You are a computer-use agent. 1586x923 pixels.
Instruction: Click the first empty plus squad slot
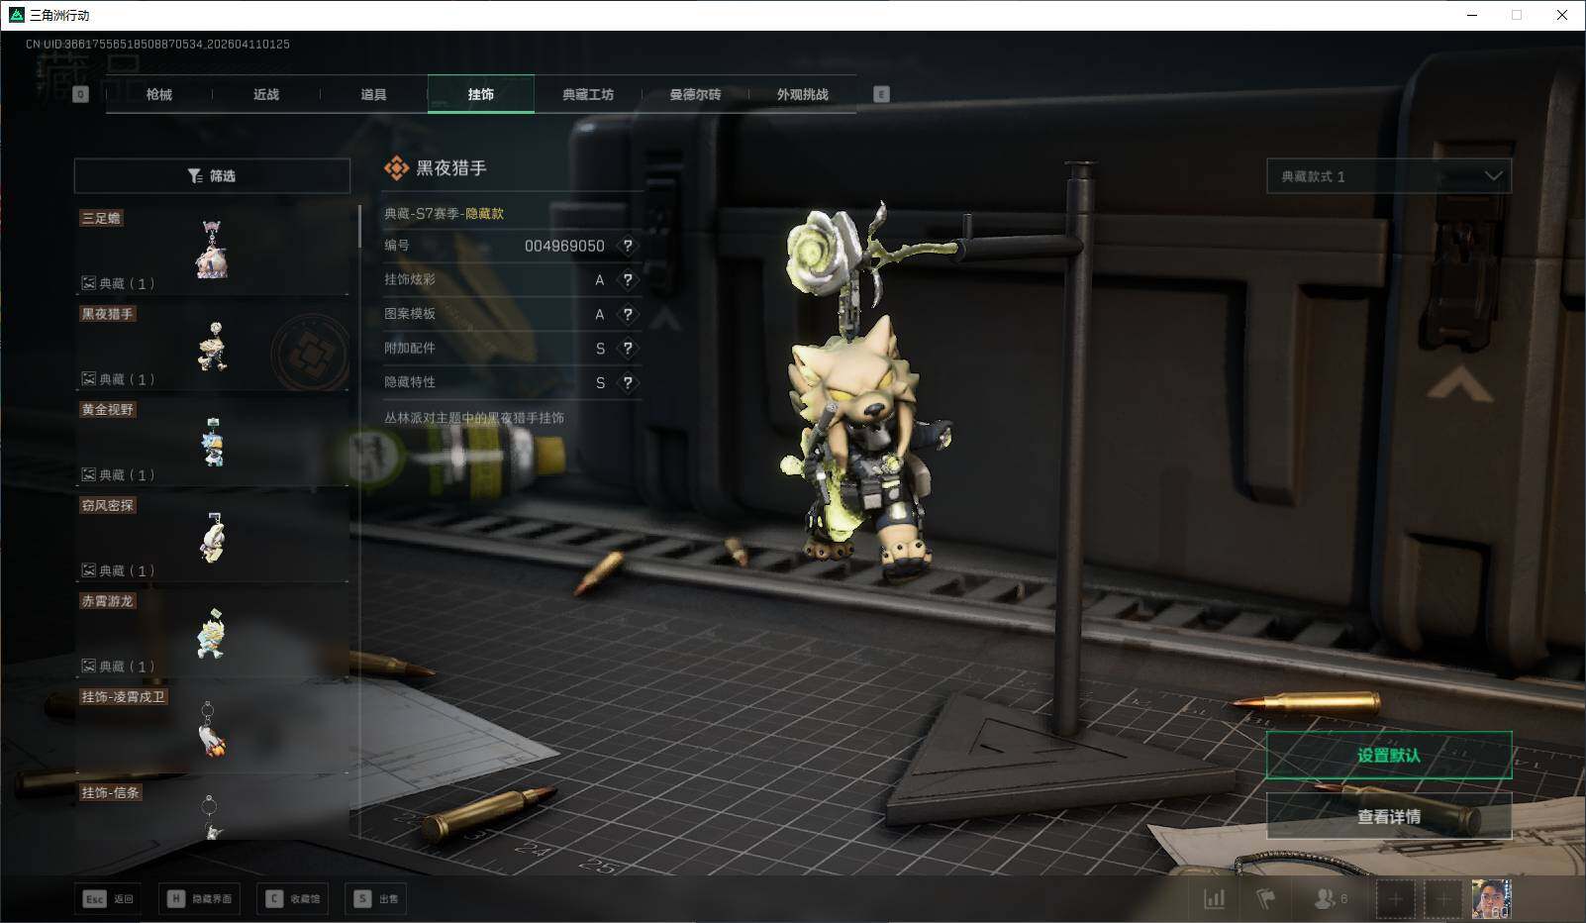pos(1395,899)
